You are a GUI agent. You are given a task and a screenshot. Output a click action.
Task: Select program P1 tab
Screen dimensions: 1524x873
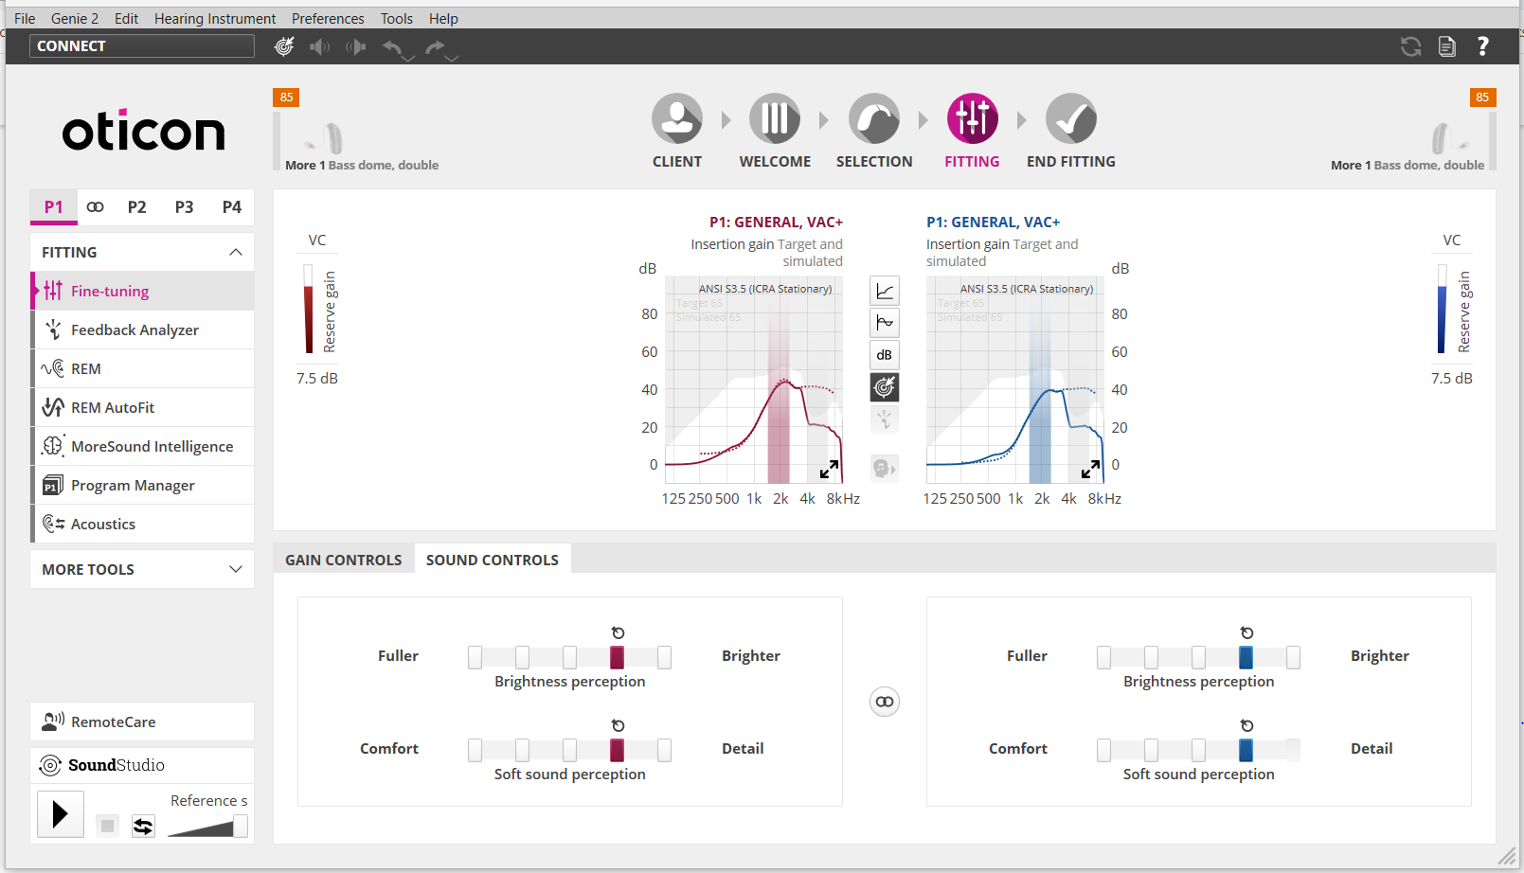click(x=54, y=206)
